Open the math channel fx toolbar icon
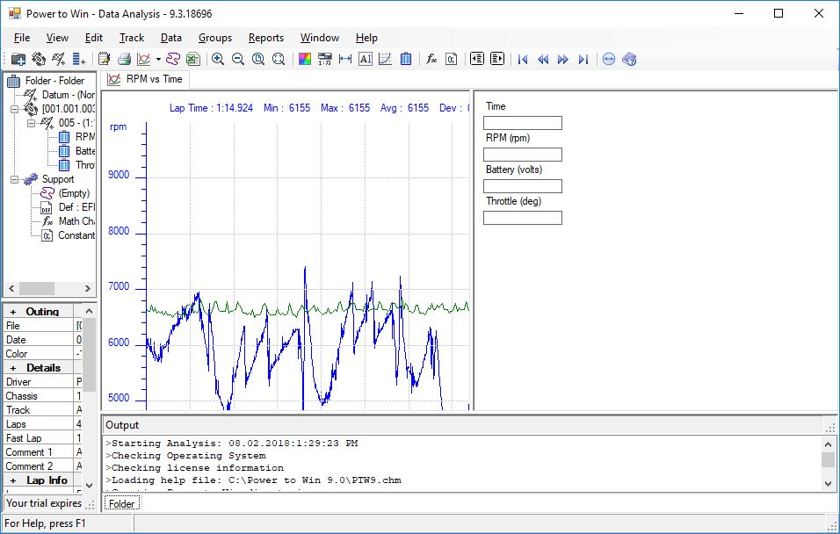 (x=431, y=59)
